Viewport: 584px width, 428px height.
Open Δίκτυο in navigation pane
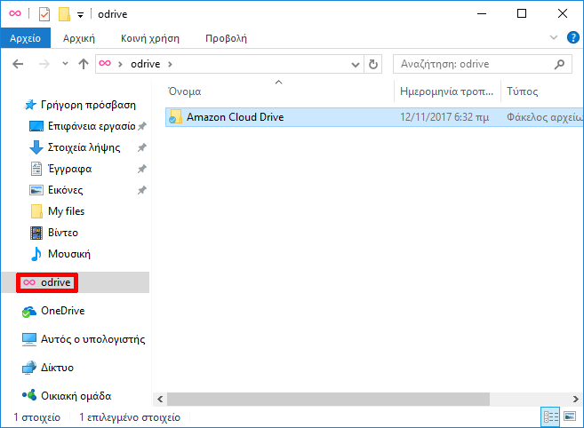point(57,368)
